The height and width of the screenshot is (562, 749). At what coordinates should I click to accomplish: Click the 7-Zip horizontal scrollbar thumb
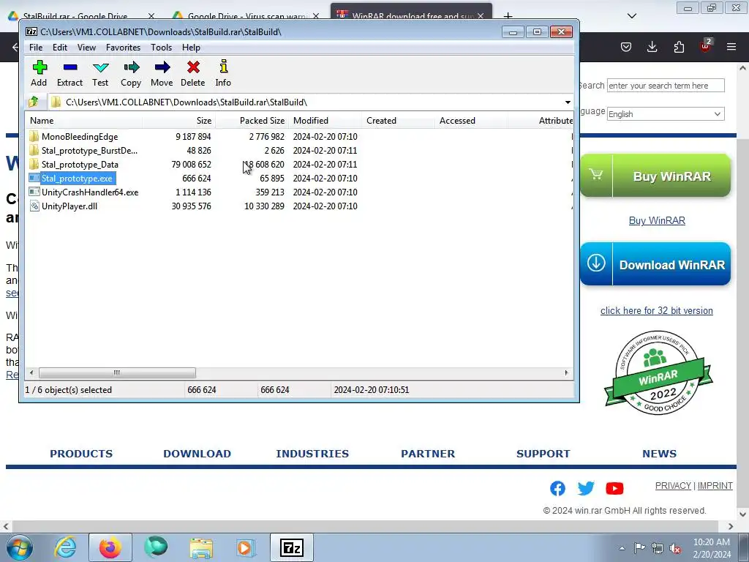pyautogui.click(x=117, y=372)
